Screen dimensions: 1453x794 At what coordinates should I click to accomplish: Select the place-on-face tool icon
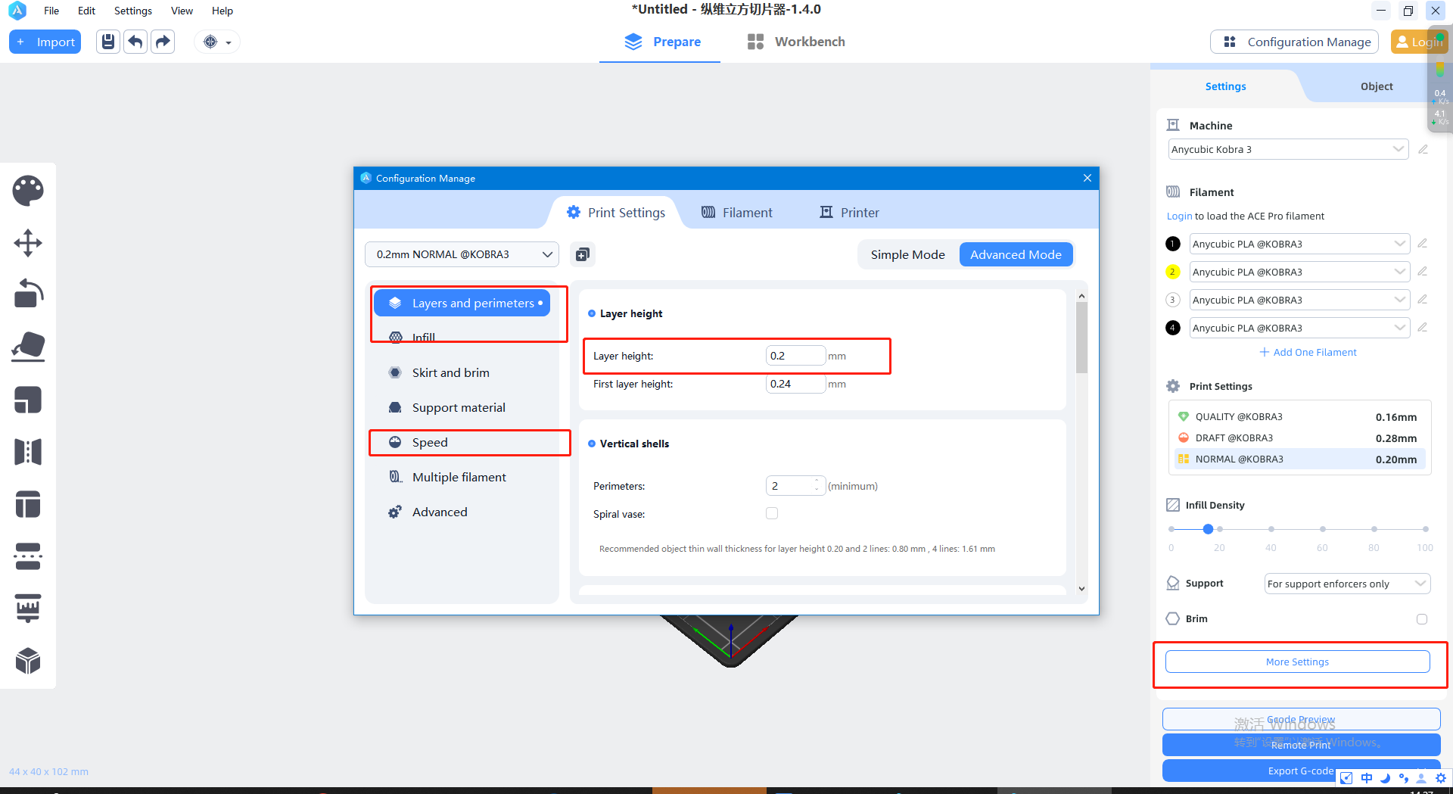click(x=28, y=347)
